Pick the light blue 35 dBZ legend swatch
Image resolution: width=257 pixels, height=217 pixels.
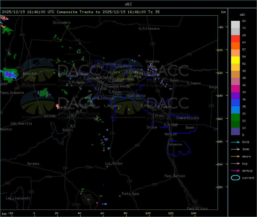click(x=235, y=110)
